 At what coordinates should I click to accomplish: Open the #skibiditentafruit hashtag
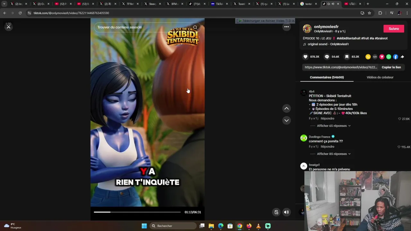click(x=348, y=38)
